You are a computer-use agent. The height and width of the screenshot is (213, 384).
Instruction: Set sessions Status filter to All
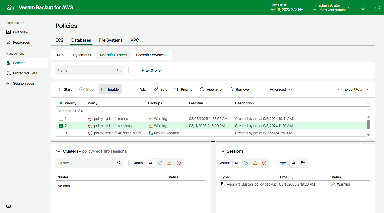pos(236,163)
